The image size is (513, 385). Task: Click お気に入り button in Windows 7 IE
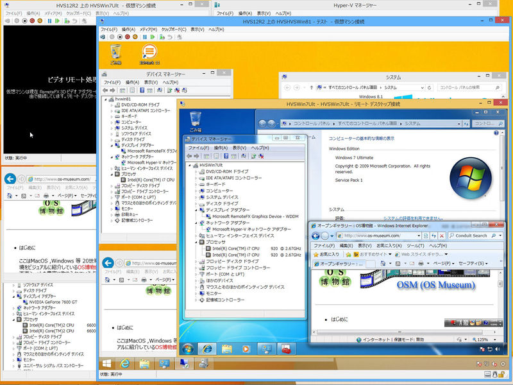click(x=326, y=254)
